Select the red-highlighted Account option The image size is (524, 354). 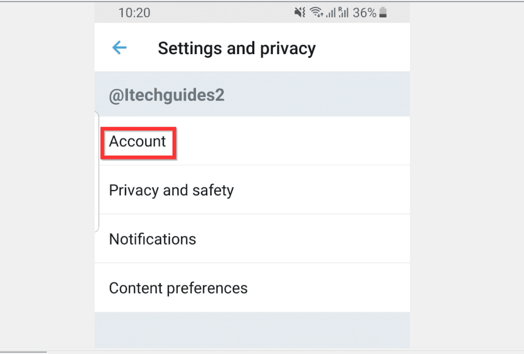click(138, 143)
